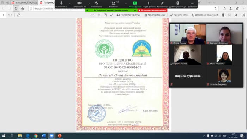Open the Page layout option
247x139 pixels.
pyautogui.click(x=155, y=15)
